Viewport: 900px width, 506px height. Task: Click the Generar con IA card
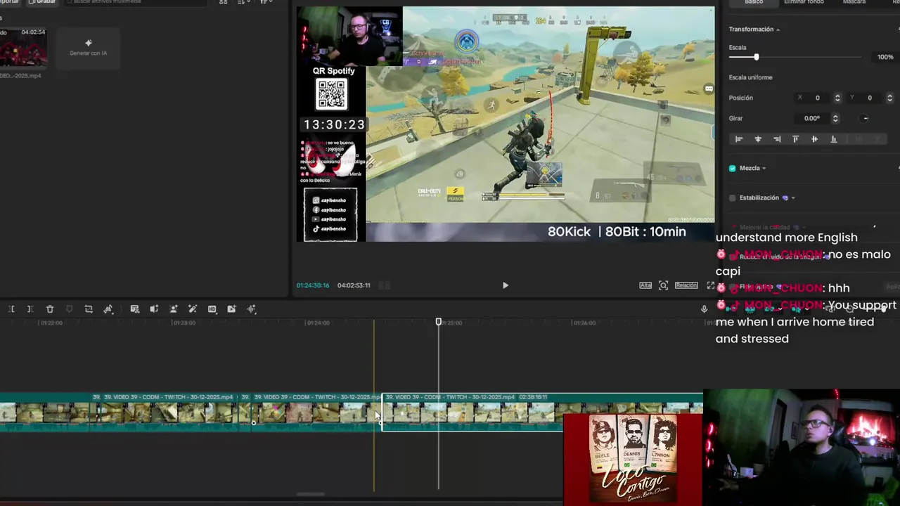click(89, 48)
